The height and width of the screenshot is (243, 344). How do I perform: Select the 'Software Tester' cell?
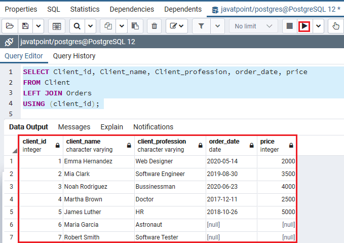[170, 237]
